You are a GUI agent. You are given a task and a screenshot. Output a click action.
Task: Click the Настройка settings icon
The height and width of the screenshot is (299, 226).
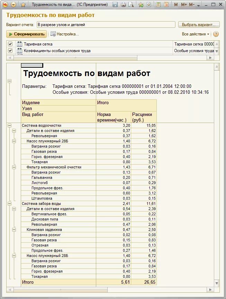point(53,34)
